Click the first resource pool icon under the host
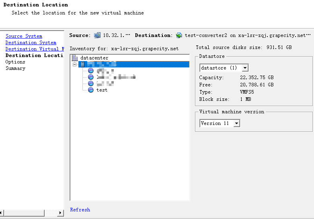 90,71
